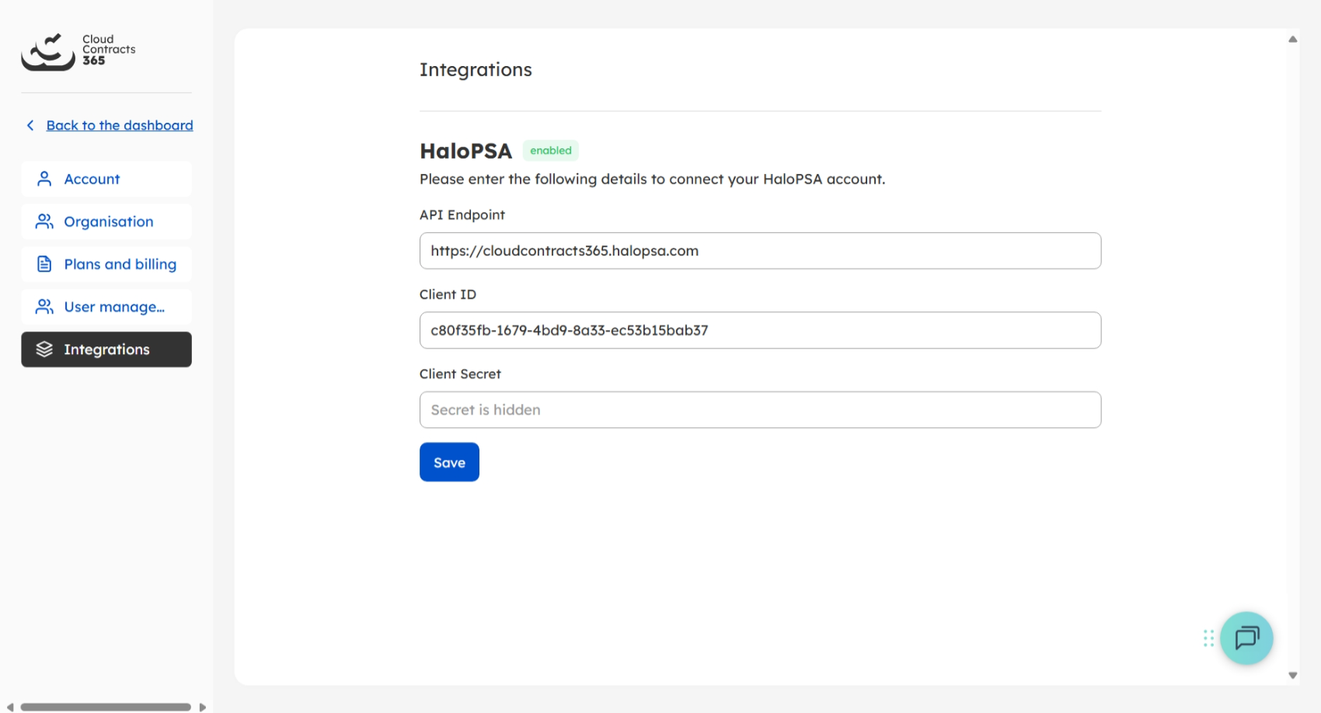Image resolution: width=1321 pixels, height=713 pixels.
Task: Open the Account settings section
Action: (106, 179)
